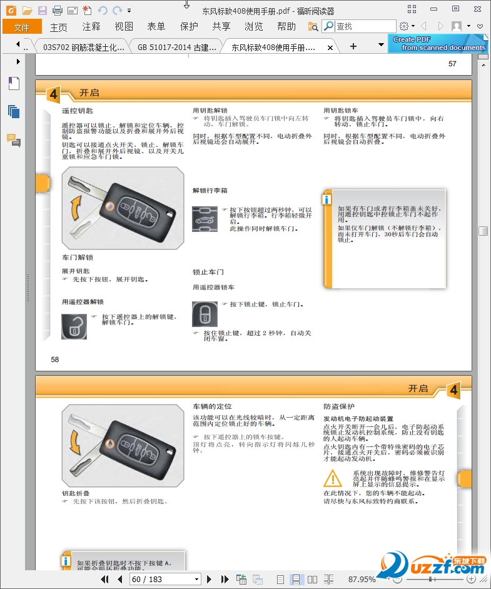Open the quick access toolbar dropdown arrow
Viewport: 491px width, 589px height.
click(129, 11)
